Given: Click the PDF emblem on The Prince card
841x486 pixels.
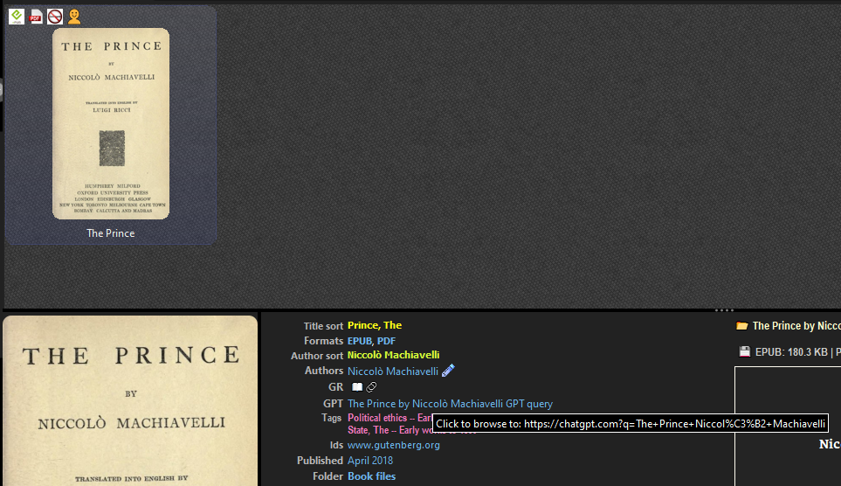Looking at the screenshot, I should coord(36,17).
